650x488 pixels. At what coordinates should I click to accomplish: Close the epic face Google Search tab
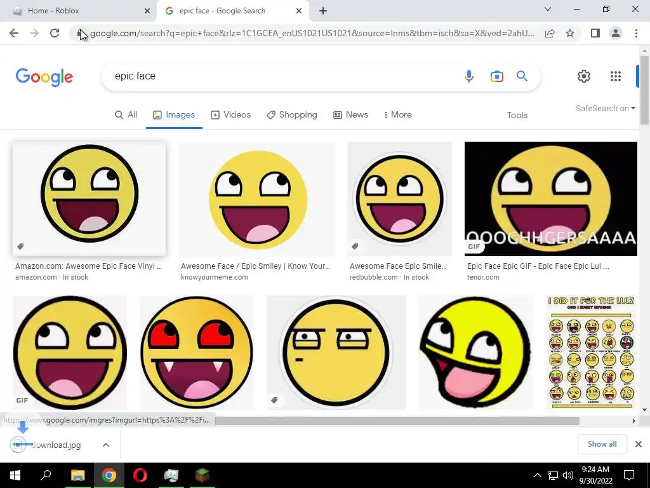[299, 11]
